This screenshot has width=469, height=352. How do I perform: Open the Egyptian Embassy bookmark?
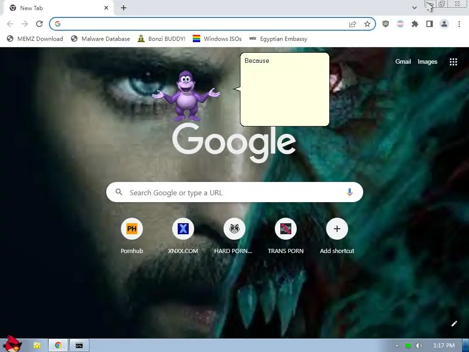pyautogui.click(x=278, y=38)
